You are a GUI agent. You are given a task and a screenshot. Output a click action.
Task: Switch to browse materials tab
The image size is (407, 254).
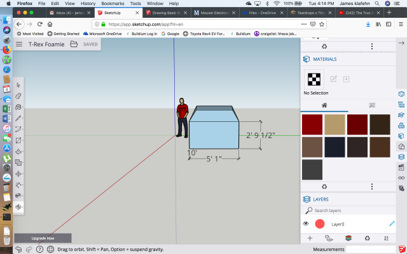(x=372, y=105)
